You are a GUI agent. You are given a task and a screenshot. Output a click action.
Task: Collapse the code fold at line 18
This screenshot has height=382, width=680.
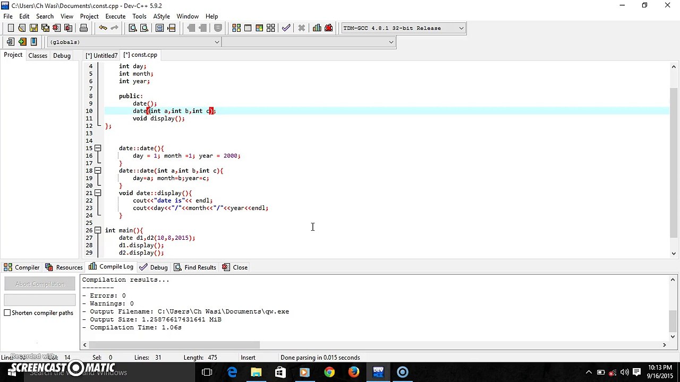pyautogui.click(x=98, y=171)
